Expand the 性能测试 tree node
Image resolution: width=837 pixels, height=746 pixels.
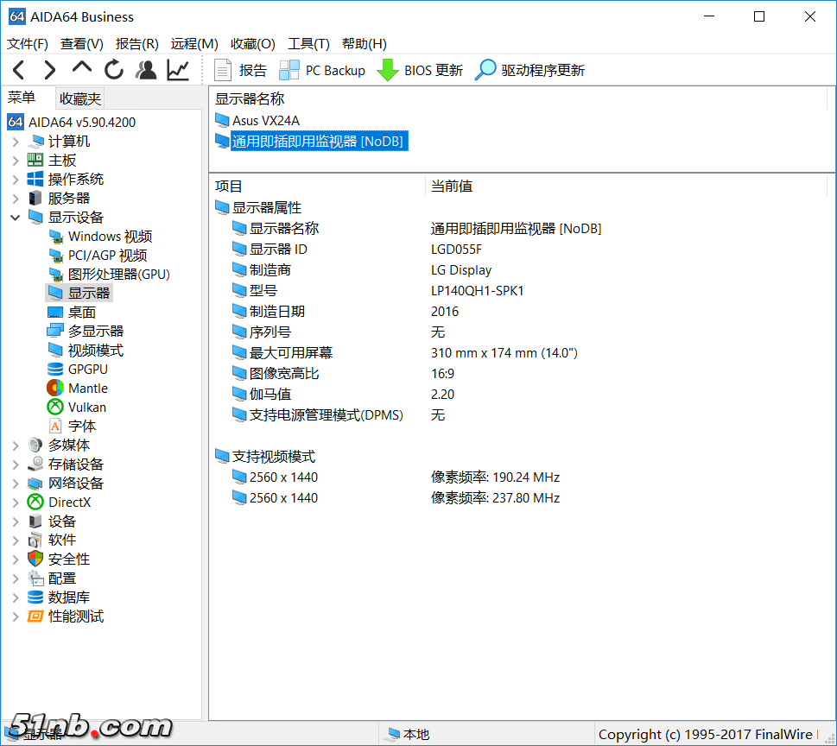(15, 616)
